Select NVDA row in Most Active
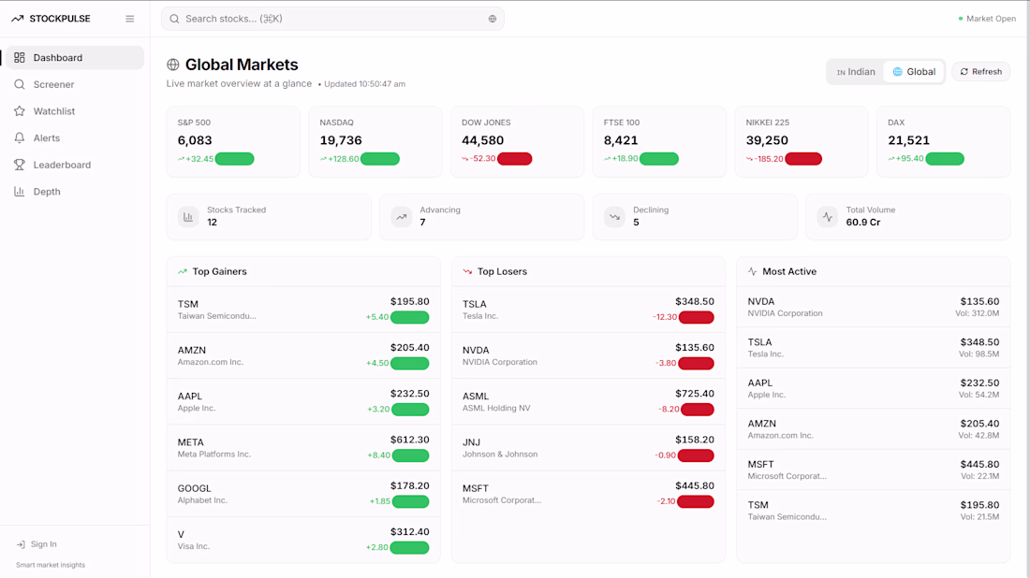Viewport: 1030px width, 578px height. (x=873, y=307)
